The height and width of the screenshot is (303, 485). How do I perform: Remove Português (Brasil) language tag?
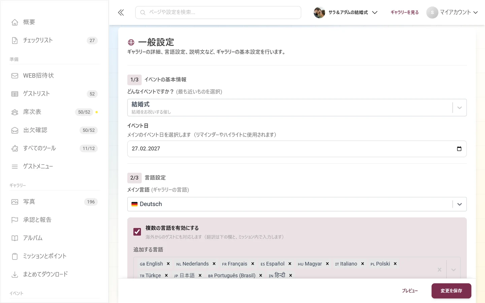[x=260, y=275]
